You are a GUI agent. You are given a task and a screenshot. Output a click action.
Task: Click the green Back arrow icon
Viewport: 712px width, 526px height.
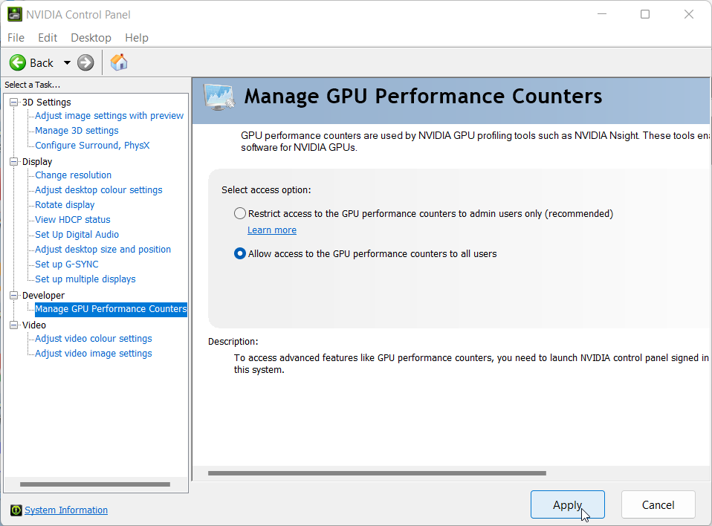coord(18,62)
